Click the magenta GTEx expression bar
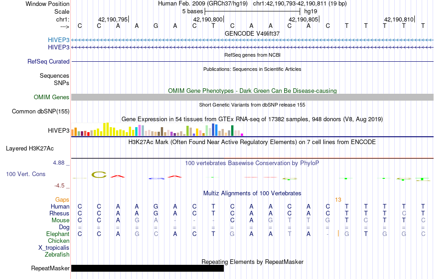The image size is (434, 279). tap(242, 134)
